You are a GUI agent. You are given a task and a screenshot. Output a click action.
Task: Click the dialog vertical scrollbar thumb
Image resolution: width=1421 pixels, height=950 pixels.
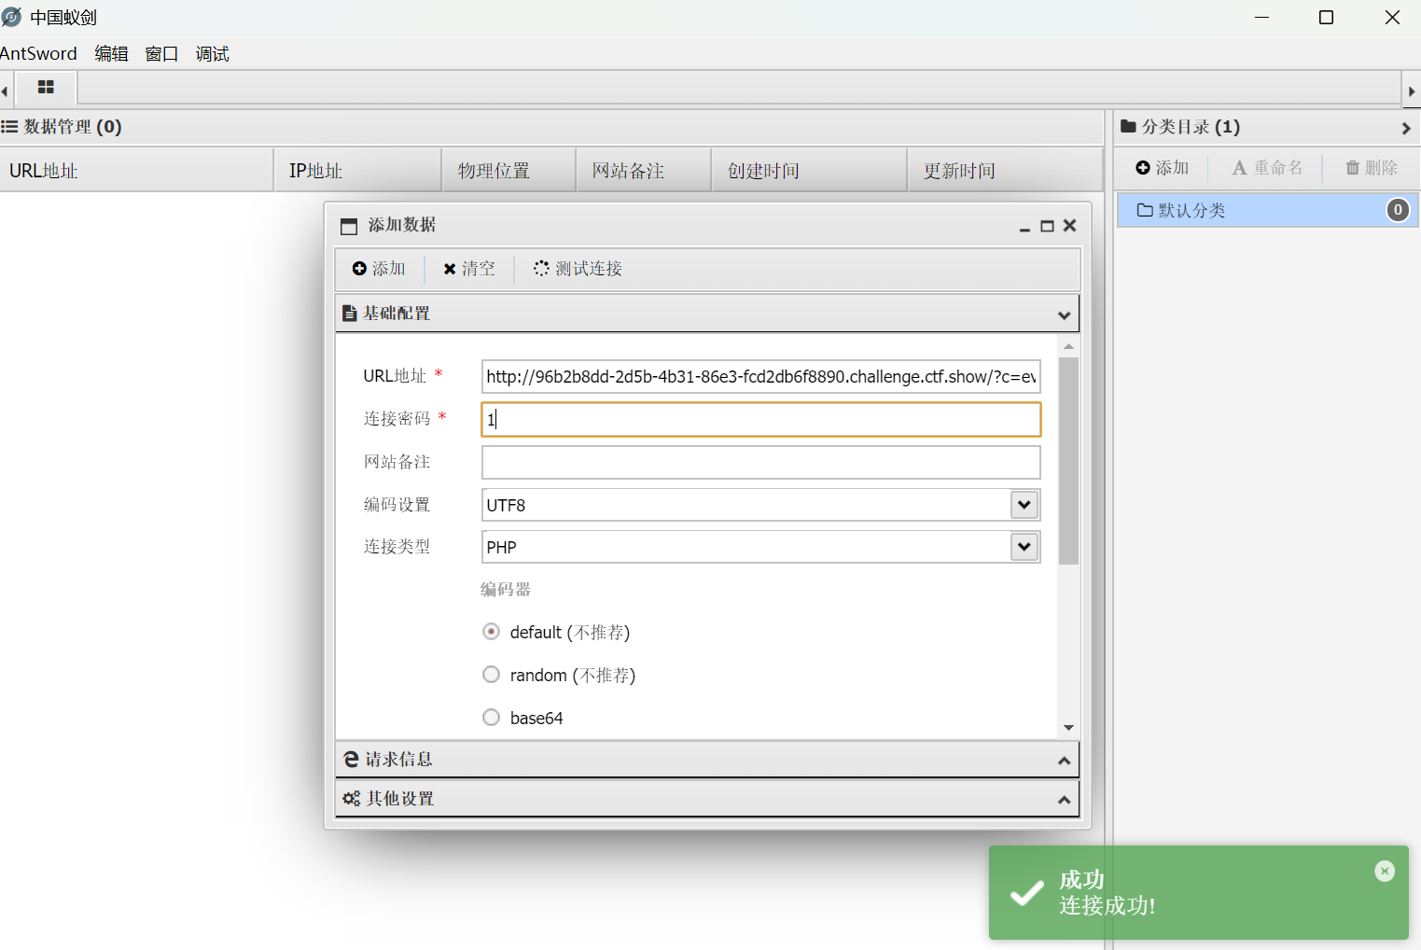coord(1068,460)
